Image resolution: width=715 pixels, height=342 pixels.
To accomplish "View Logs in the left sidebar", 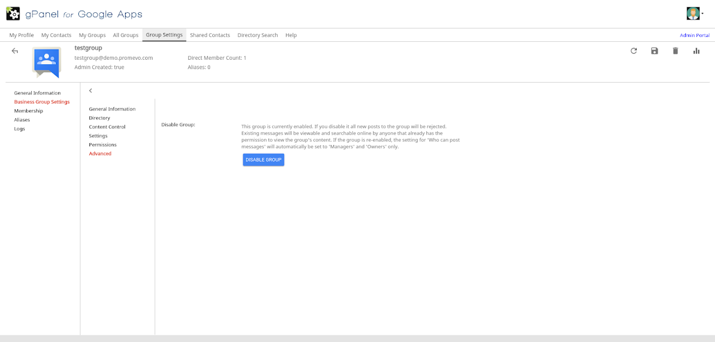I will [x=19, y=129].
